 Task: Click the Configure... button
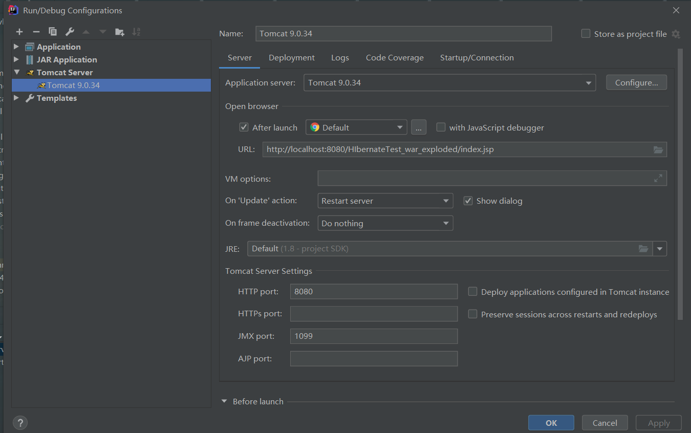pos(636,82)
